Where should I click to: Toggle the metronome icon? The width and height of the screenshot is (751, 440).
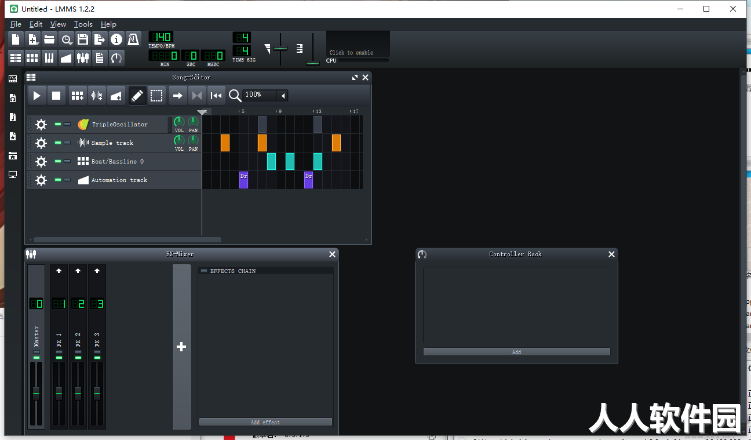[x=133, y=39]
